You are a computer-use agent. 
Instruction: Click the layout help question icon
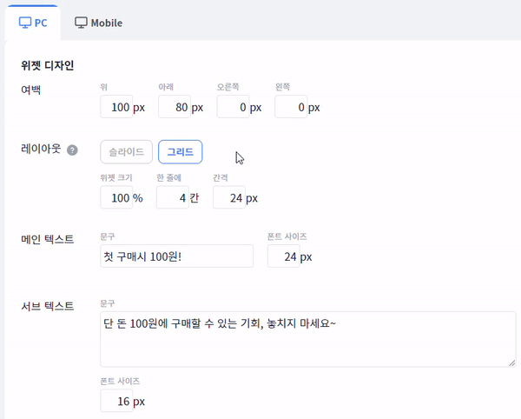point(72,150)
